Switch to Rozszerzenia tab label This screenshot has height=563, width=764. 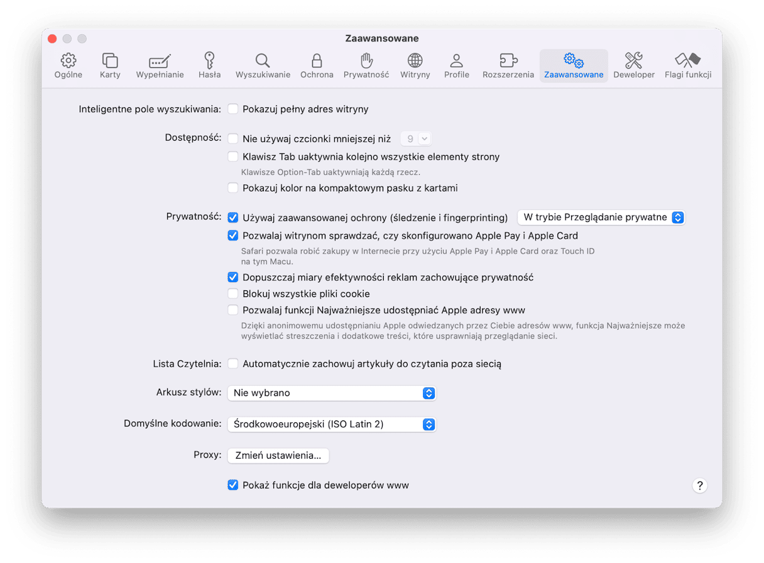(x=508, y=75)
